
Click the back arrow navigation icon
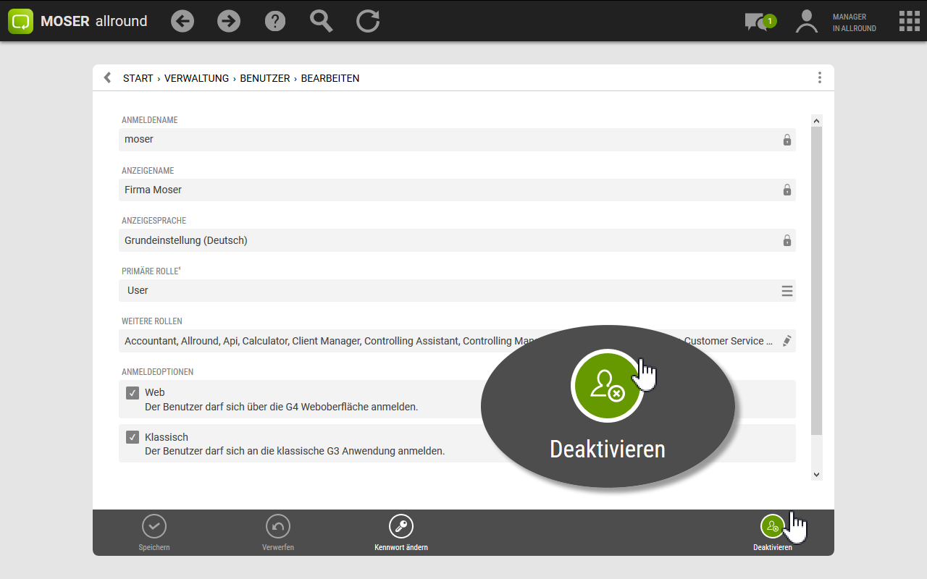pyautogui.click(x=183, y=21)
